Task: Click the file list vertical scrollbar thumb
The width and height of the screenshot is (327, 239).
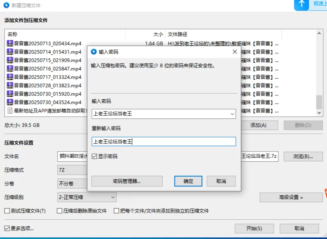Action: point(319,102)
